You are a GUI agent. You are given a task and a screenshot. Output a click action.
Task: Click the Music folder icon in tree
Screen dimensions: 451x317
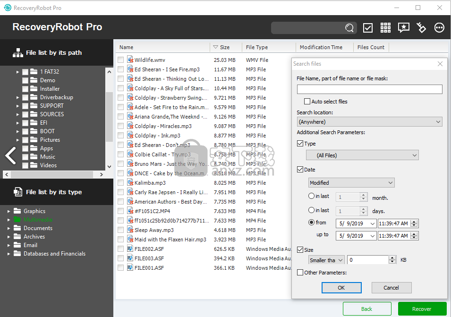34,157
